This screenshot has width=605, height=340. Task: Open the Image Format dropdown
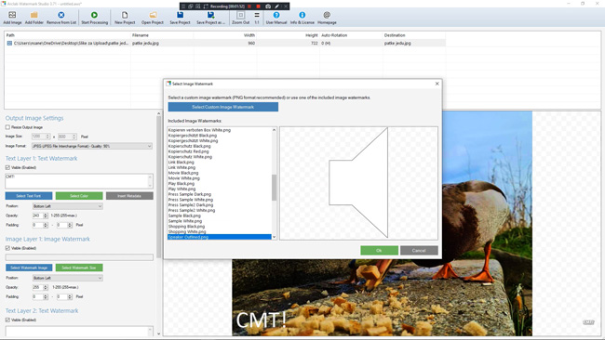pos(92,146)
